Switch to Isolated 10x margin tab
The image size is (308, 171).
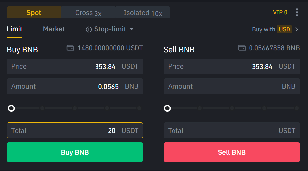point(143,13)
